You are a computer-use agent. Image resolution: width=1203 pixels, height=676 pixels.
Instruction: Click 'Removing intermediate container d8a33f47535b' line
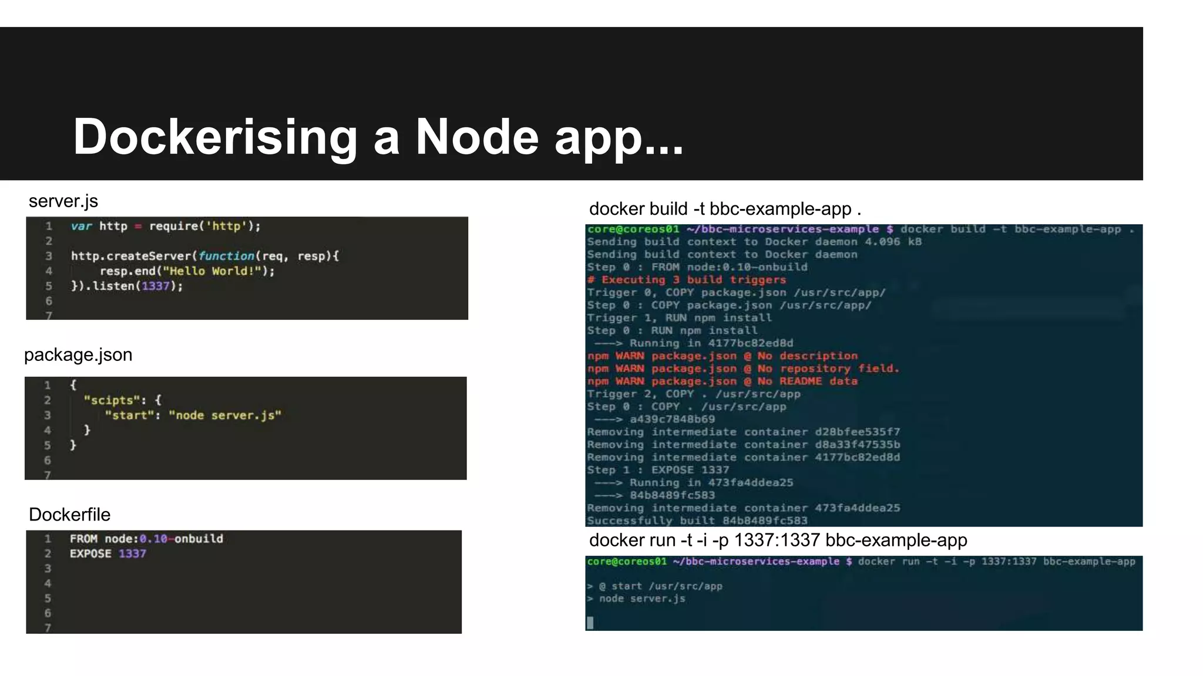744,445
